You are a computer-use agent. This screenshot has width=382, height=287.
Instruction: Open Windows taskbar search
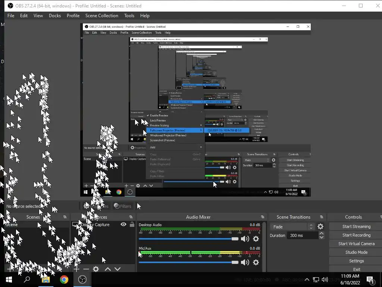[x=27, y=280]
